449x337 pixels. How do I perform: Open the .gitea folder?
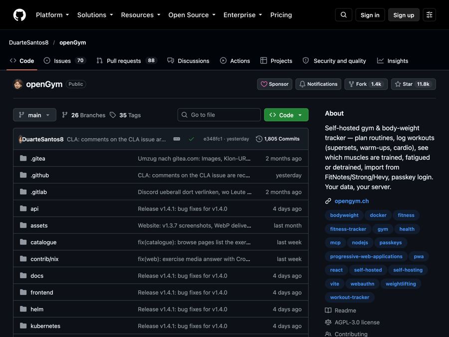(38, 158)
